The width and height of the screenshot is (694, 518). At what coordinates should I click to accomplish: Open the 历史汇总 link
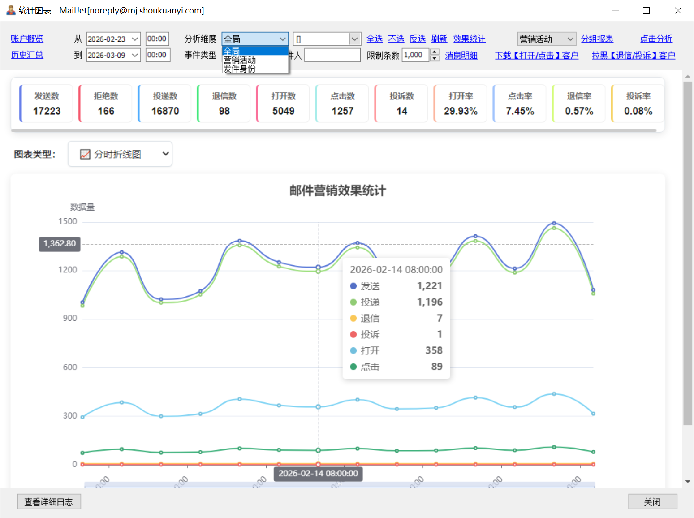[x=27, y=55]
